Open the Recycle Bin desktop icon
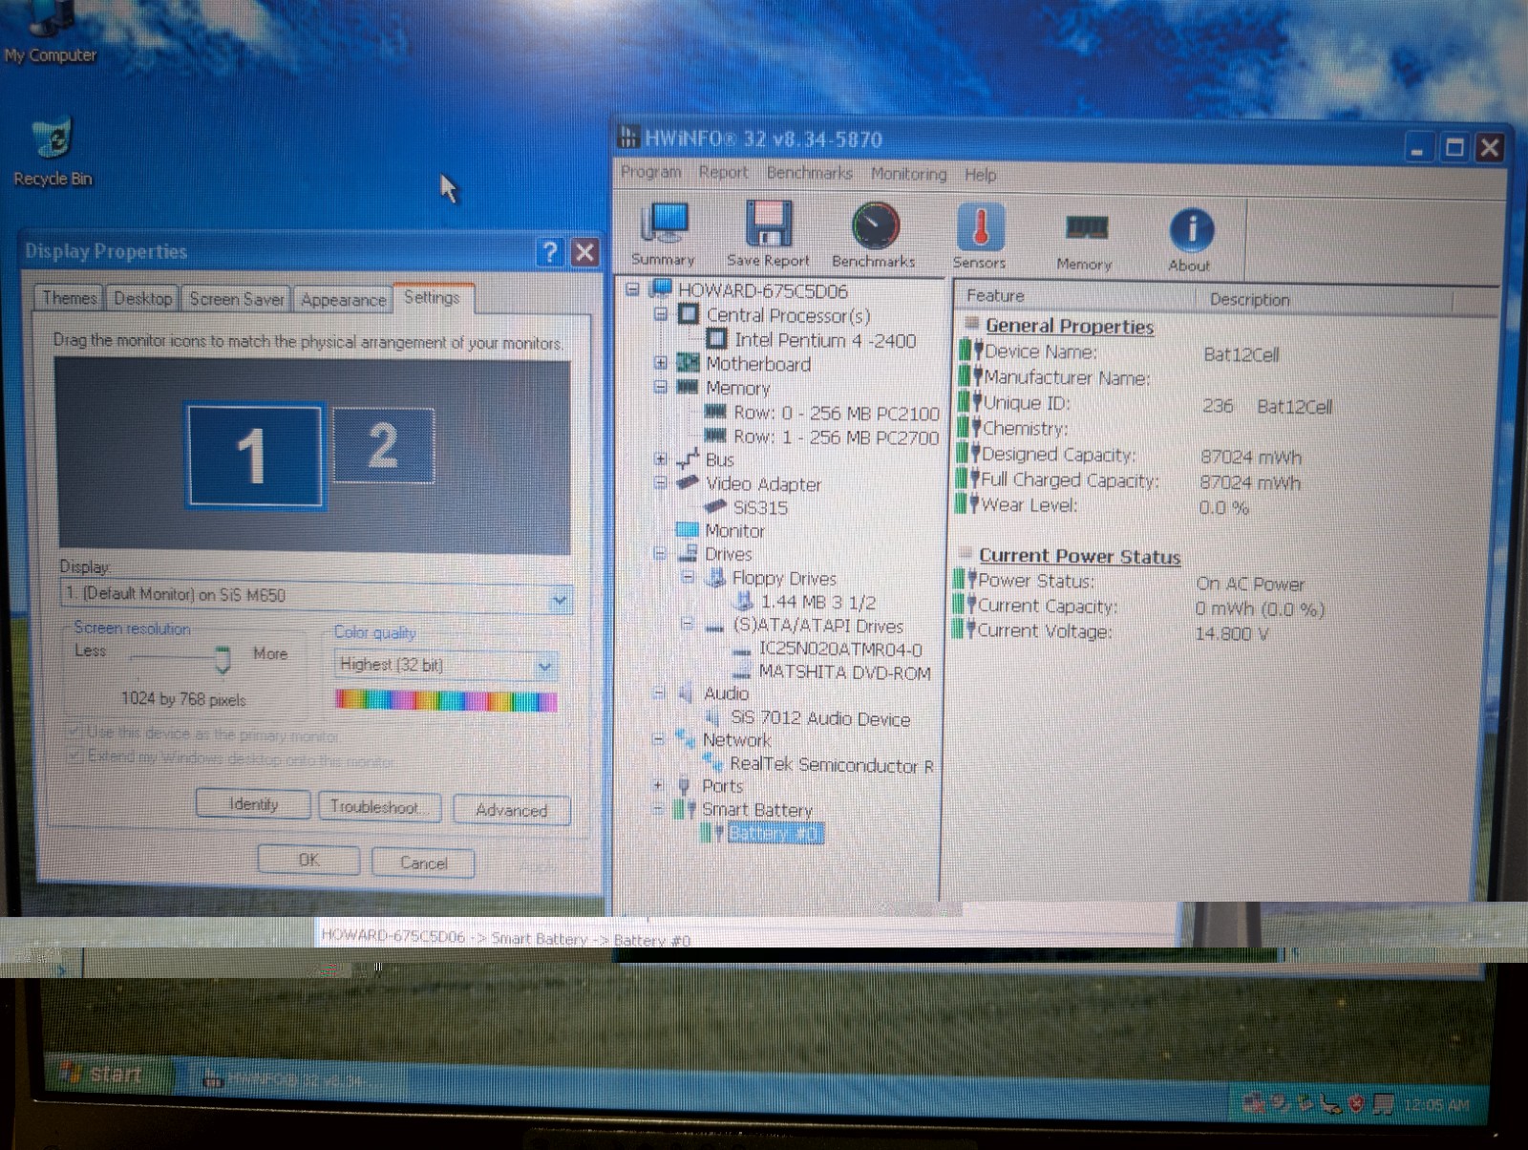 click(x=53, y=153)
